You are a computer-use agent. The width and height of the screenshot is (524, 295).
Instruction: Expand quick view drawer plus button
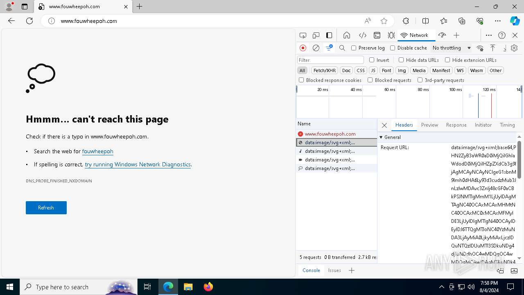point(352,270)
